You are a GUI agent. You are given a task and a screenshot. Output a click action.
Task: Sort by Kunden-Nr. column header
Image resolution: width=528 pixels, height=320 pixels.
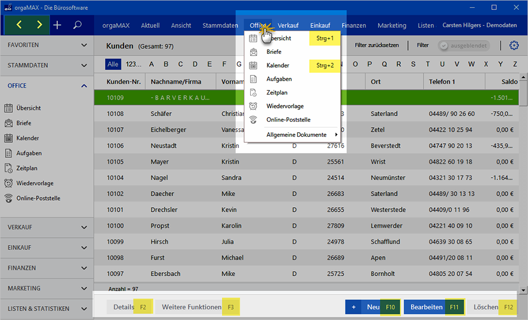(x=123, y=82)
